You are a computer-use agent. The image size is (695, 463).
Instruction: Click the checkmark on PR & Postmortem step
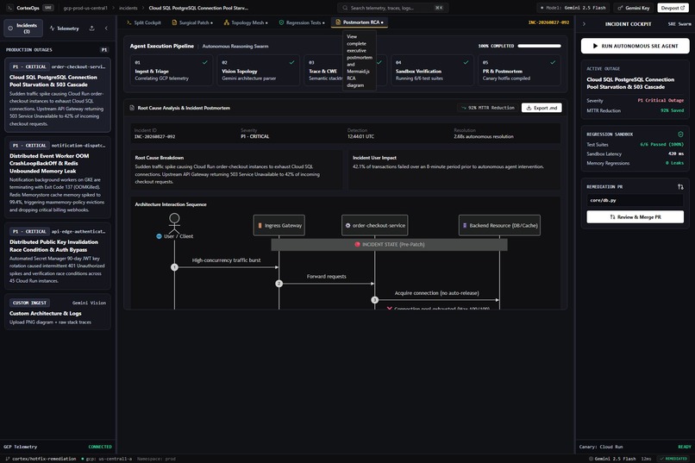coord(553,62)
